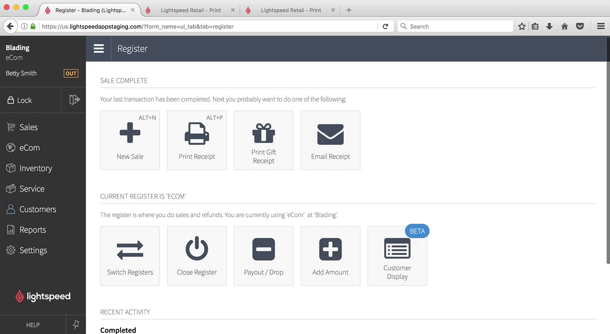Focus the browser Search field
Viewport: 610px width, 334px height.
coord(455,26)
